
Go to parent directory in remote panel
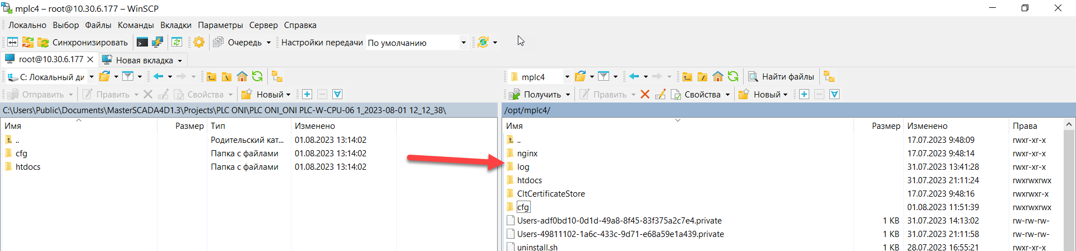coord(688,77)
